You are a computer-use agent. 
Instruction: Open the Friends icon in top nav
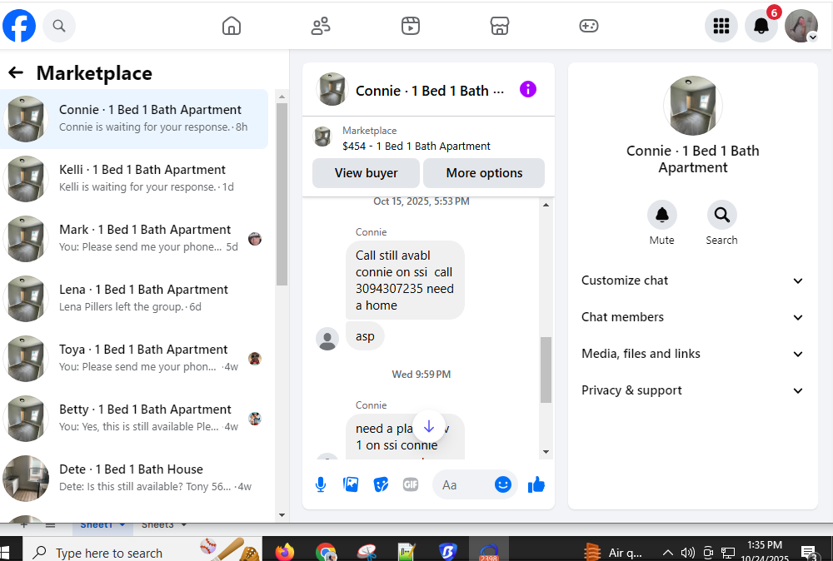tap(321, 26)
